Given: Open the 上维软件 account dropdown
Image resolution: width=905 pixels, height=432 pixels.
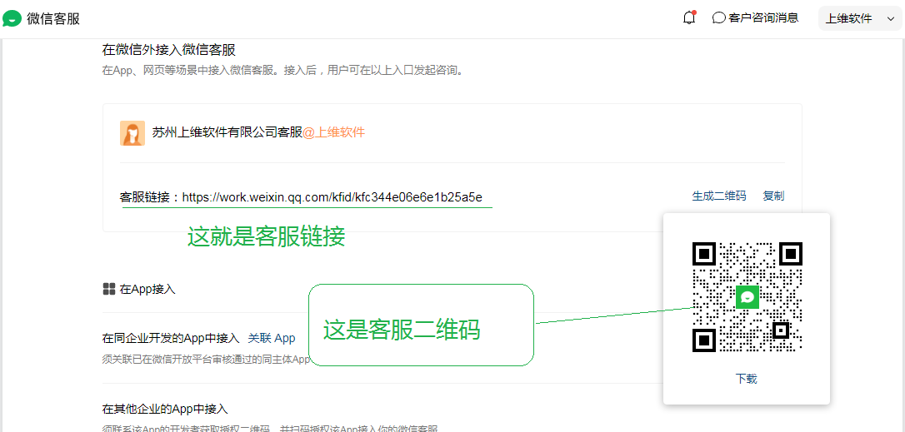Looking at the screenshot, I should pyautogui.click(x=860, y=18).
